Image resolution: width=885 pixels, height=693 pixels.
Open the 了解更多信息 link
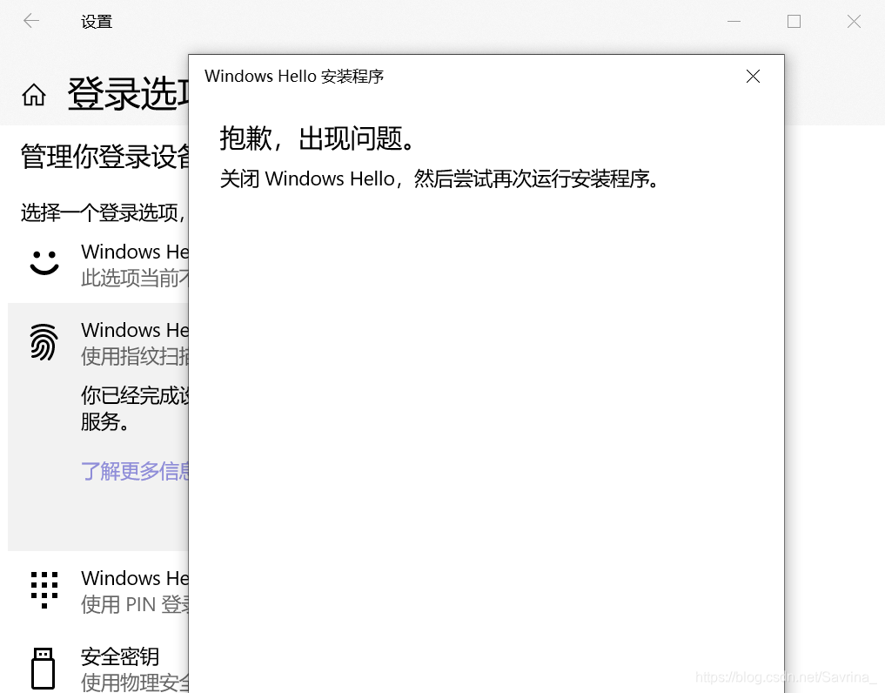click(135, 471)
